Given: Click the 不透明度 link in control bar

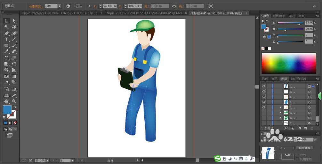Looking at the screenshot, I should point(36,6).
